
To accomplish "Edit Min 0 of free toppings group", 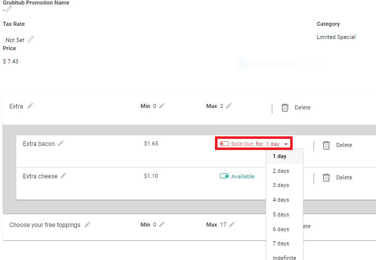I will click(x=162, y=225).
